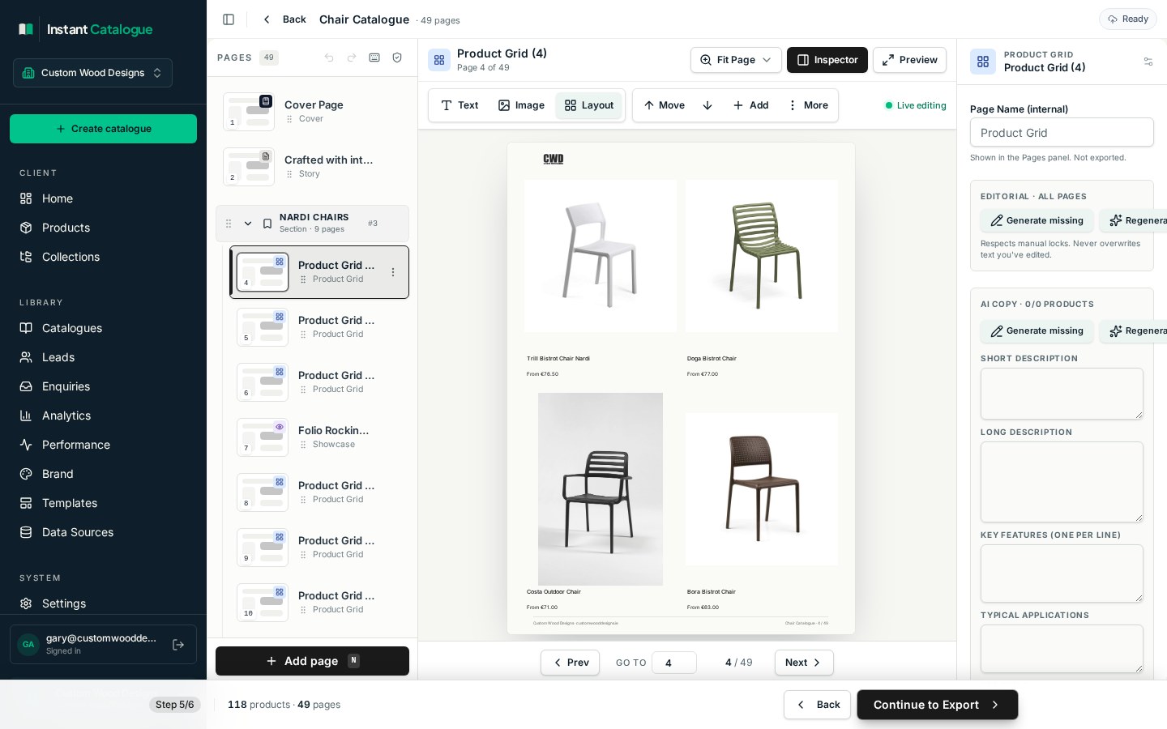Open keyboard shortcuts icon in Pages header
The height and width of the screenshot is (729, 1167).
click(x=374, y=58)
